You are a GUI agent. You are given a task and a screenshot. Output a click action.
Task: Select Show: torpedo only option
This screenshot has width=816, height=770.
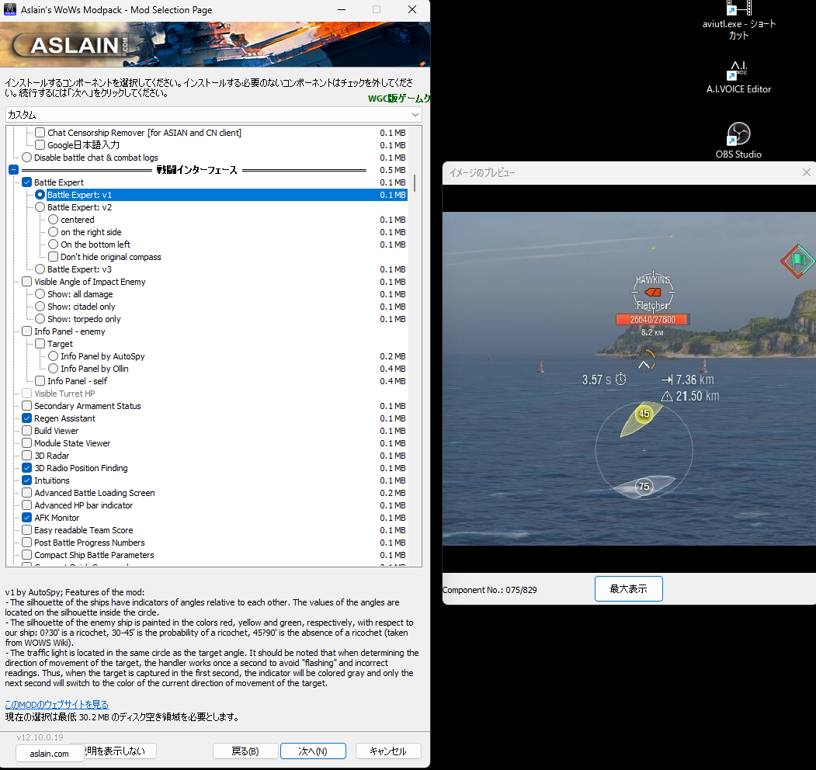pos(40,318)
